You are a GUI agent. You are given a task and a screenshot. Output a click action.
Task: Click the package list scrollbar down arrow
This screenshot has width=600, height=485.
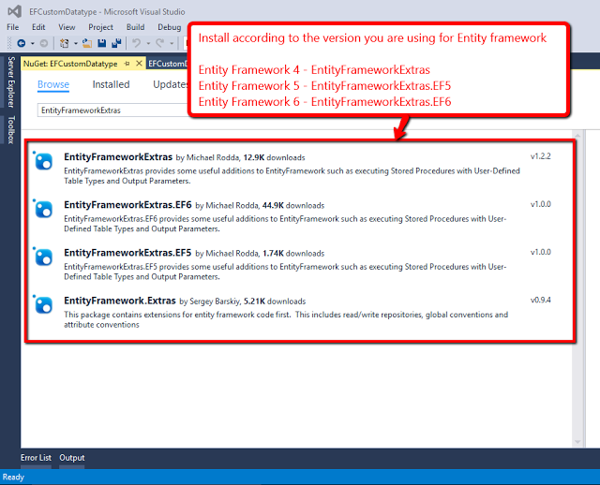pos(577,442)
